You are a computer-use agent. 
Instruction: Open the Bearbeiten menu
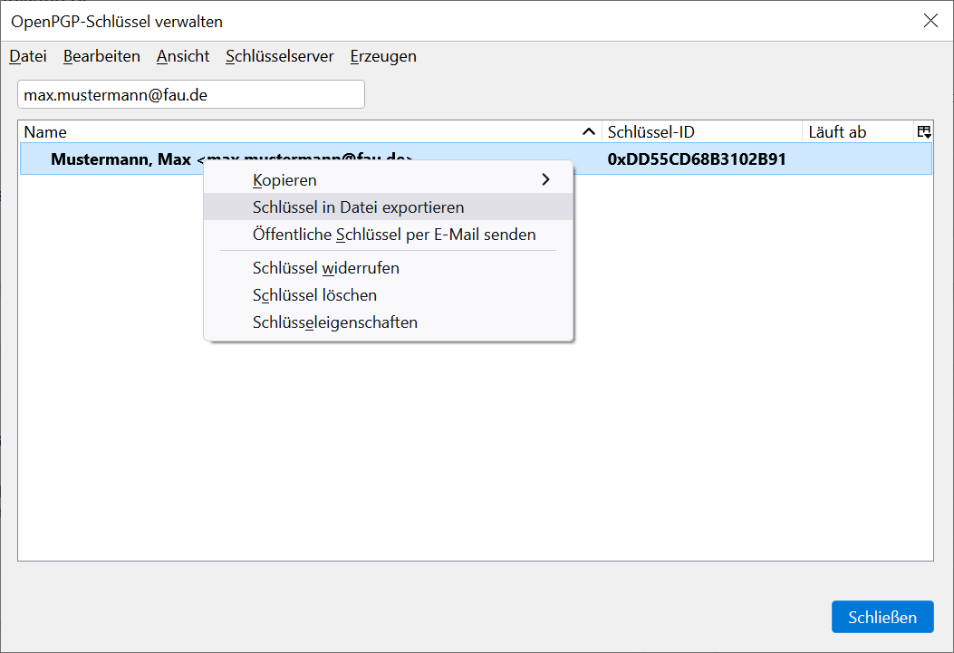coord(101,56)
